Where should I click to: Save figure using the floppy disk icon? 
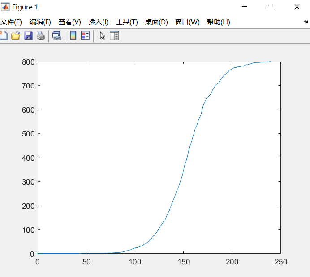click(x=29, y=36)
